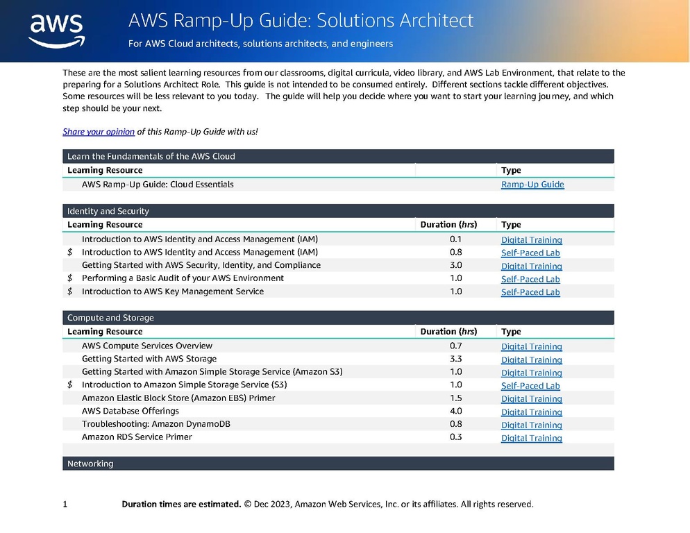Open Digital Training link for Introduction to IAM
Screen dimensions: 690x533
[x=532, y=240]
